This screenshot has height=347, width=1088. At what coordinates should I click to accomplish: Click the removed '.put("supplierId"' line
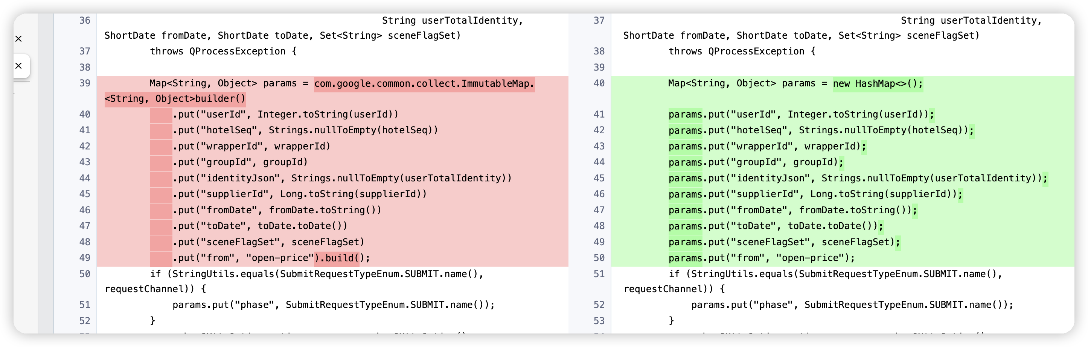(x=300, y=194)
